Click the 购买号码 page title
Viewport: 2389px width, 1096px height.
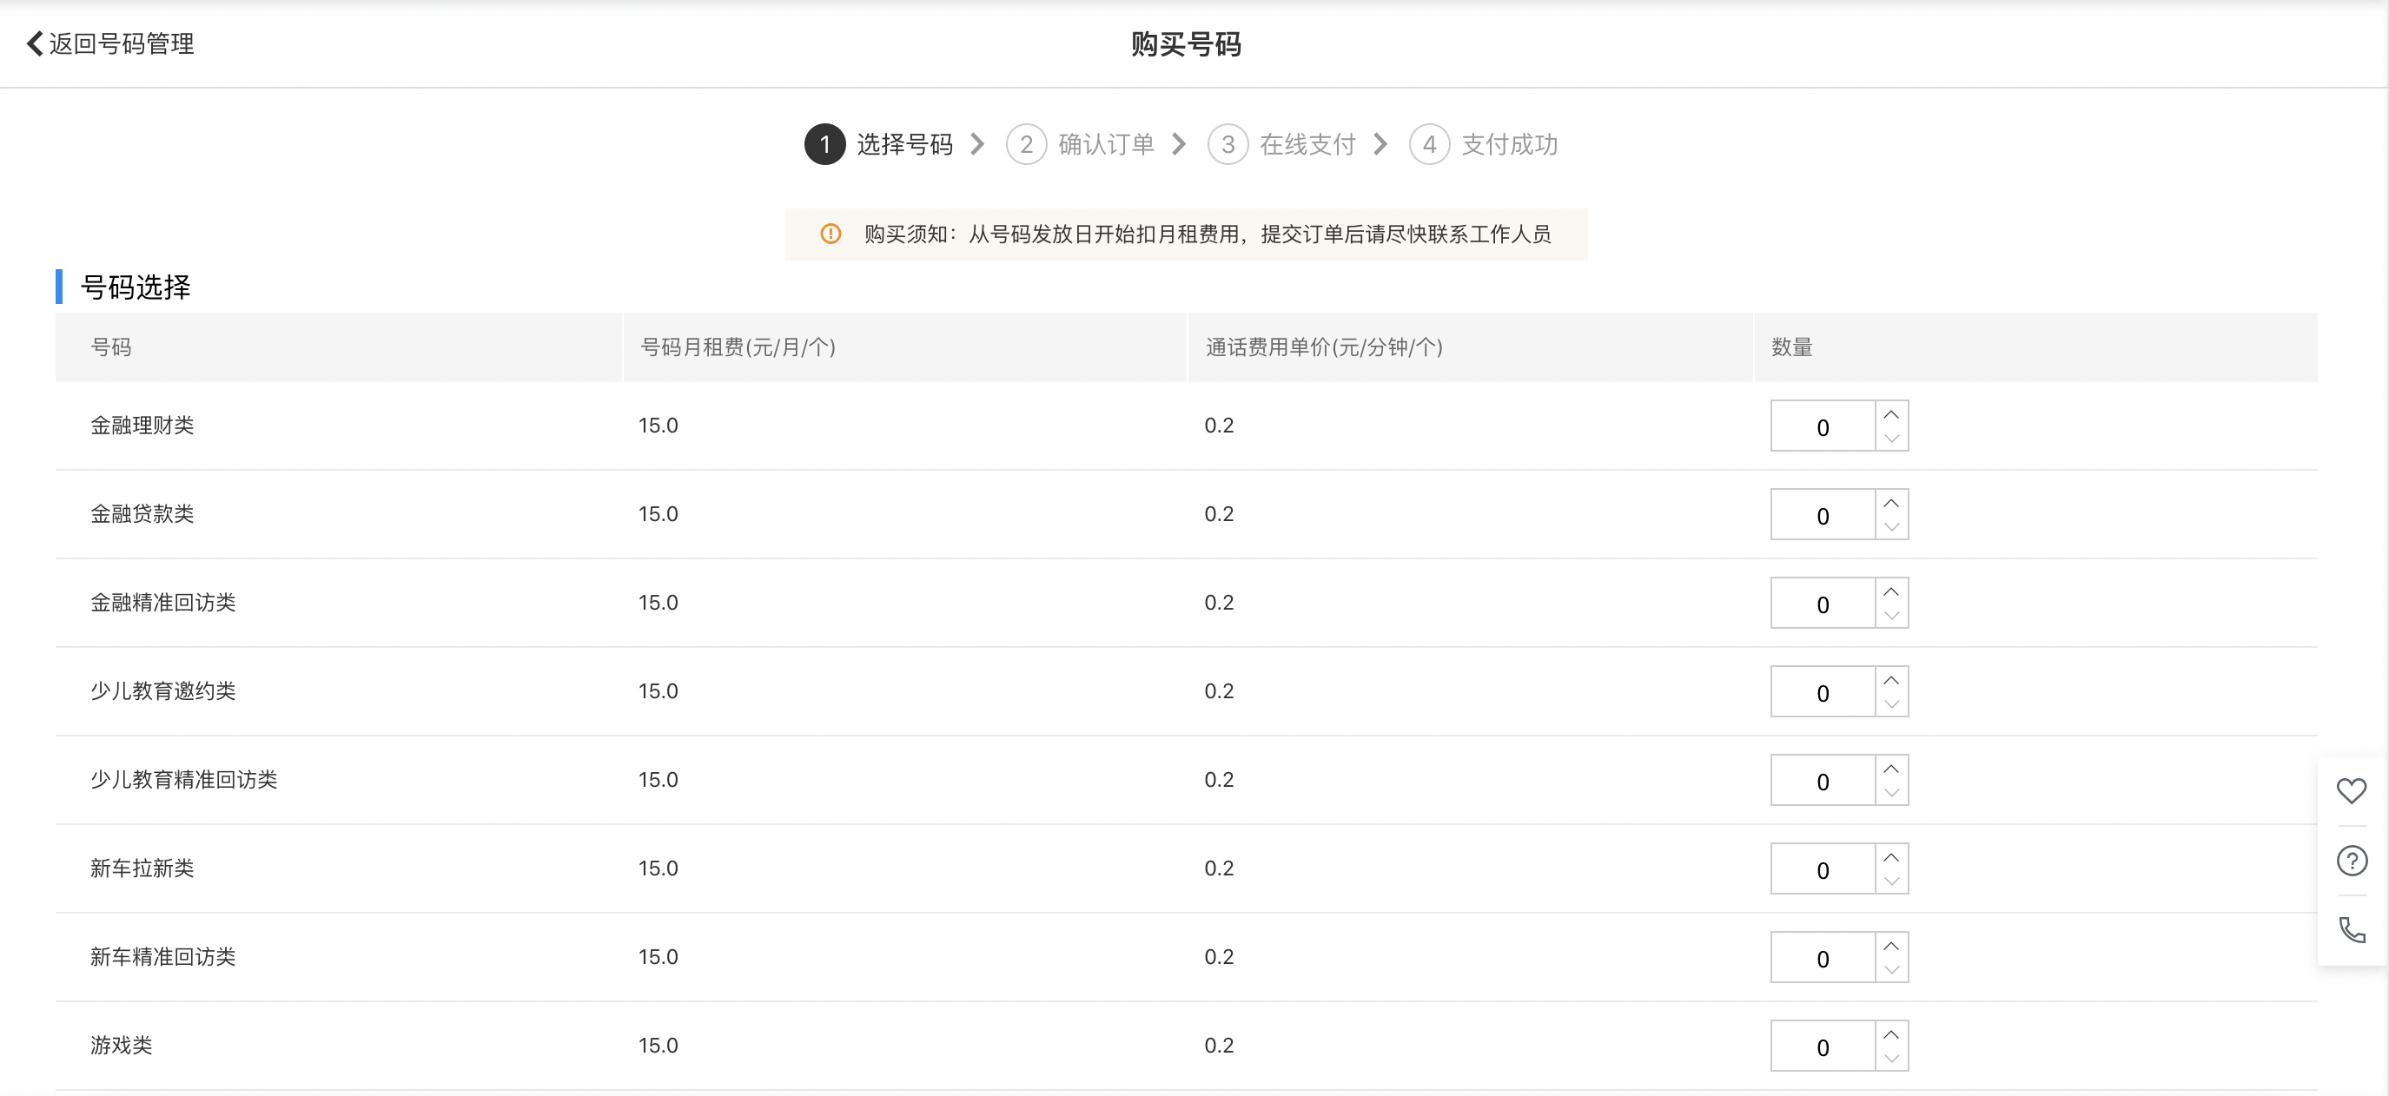click(1186, 43)
